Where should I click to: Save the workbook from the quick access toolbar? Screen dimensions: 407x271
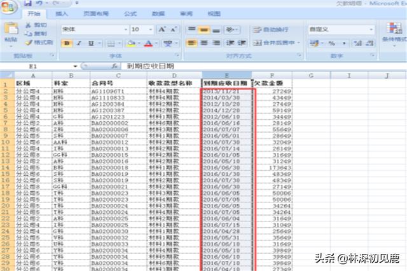tap(27, 3)
